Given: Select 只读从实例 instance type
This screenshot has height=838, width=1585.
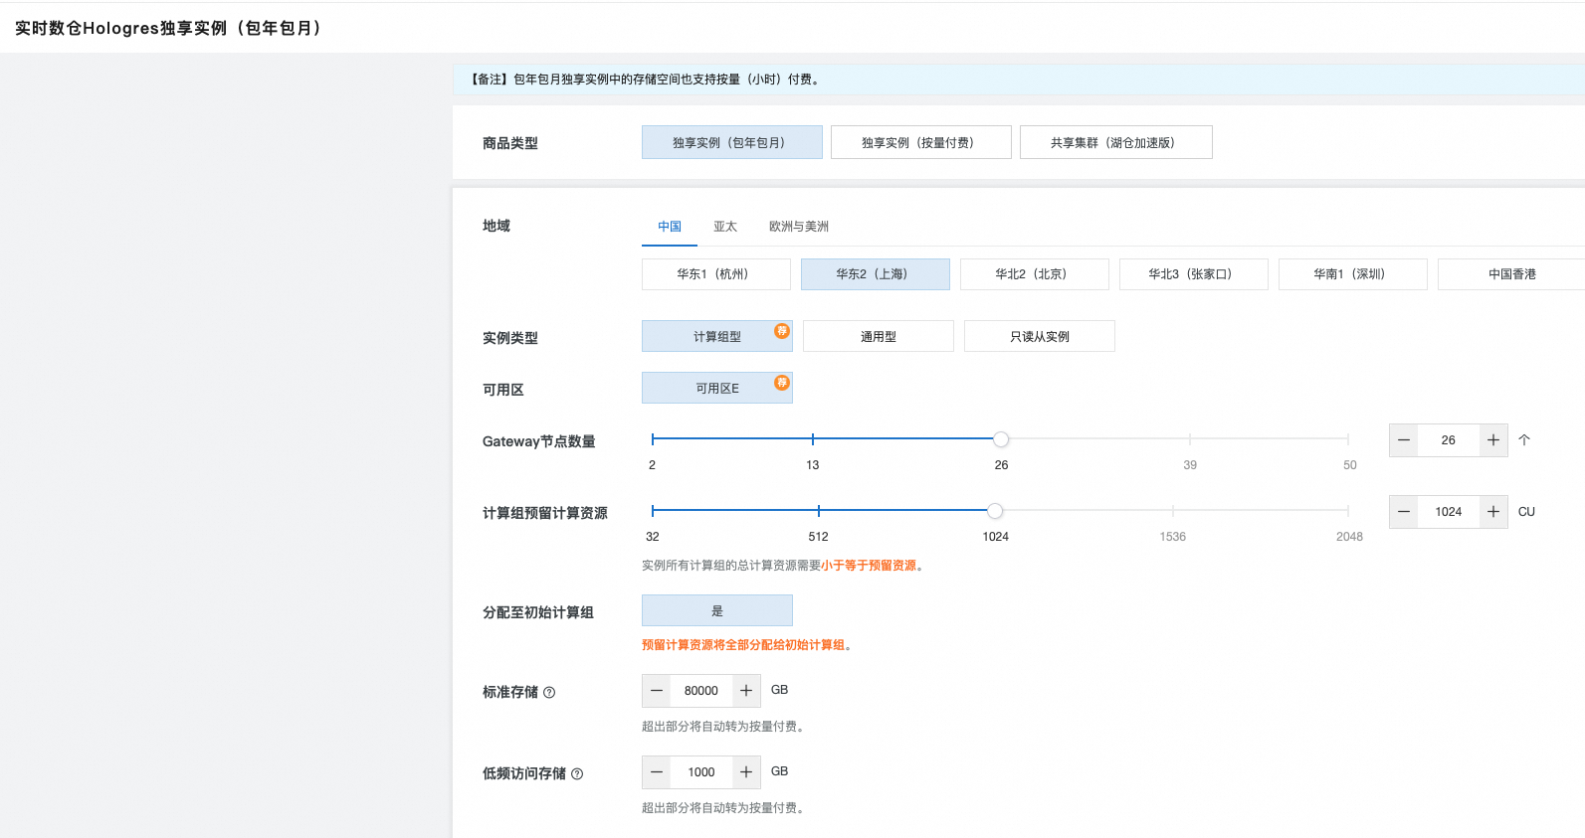Looking at the screenshot, I should coord(1040,336).
